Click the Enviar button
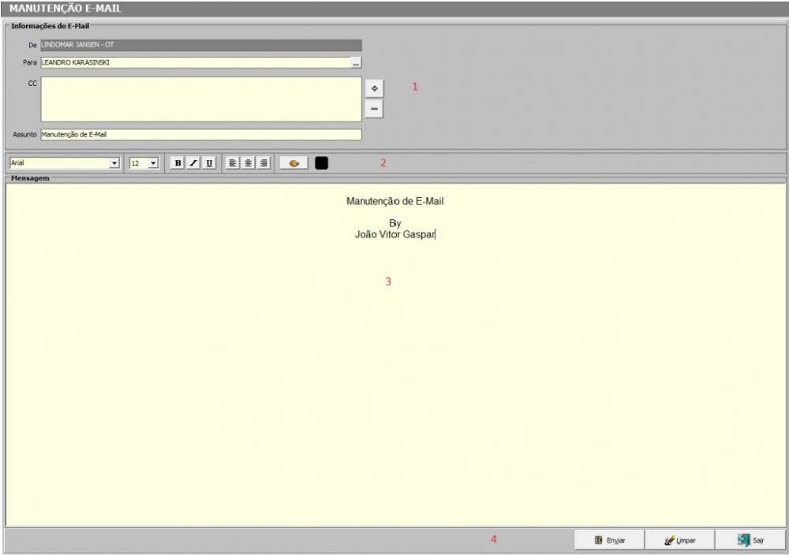Image resolution: width=789 pixels, height=556 pixels. [x=609, y=540]
